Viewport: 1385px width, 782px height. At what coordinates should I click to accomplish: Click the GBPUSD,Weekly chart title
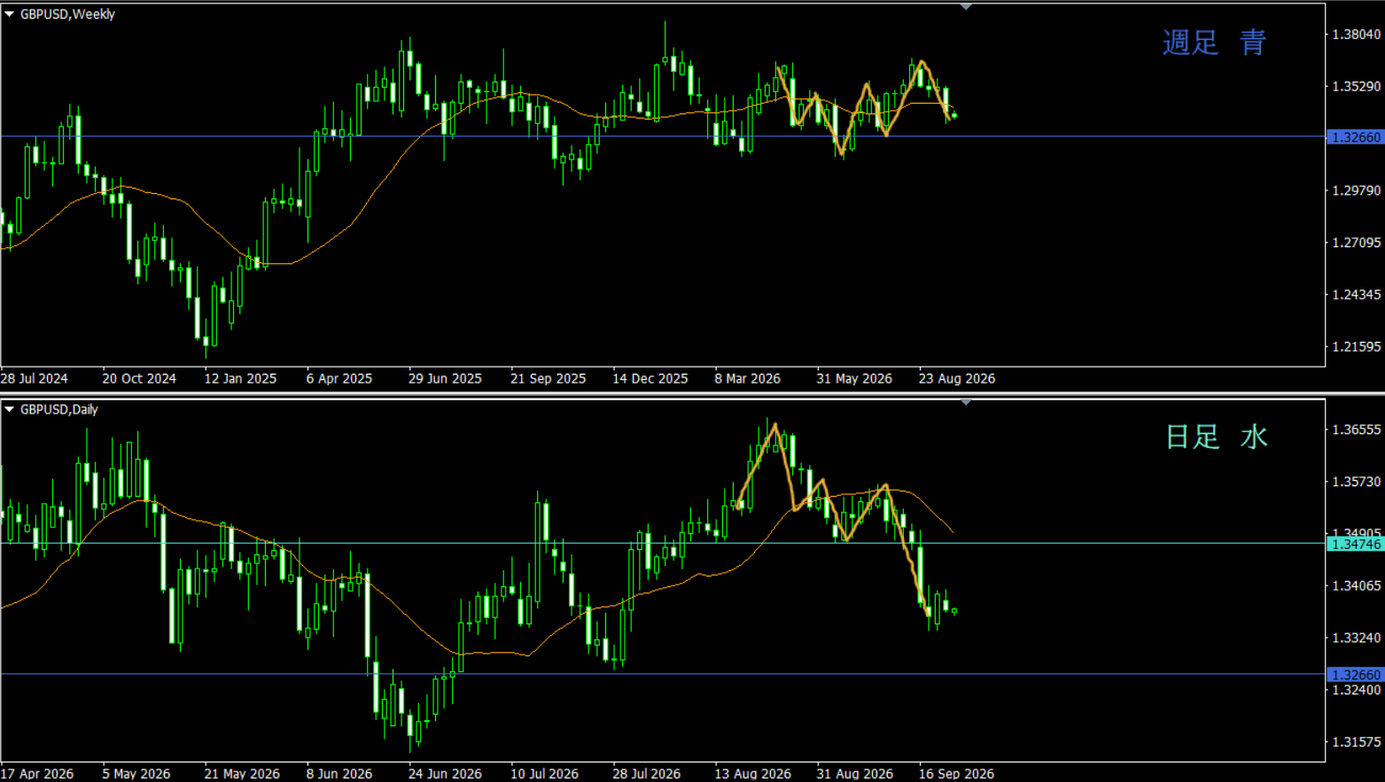(x=67, y=14)
